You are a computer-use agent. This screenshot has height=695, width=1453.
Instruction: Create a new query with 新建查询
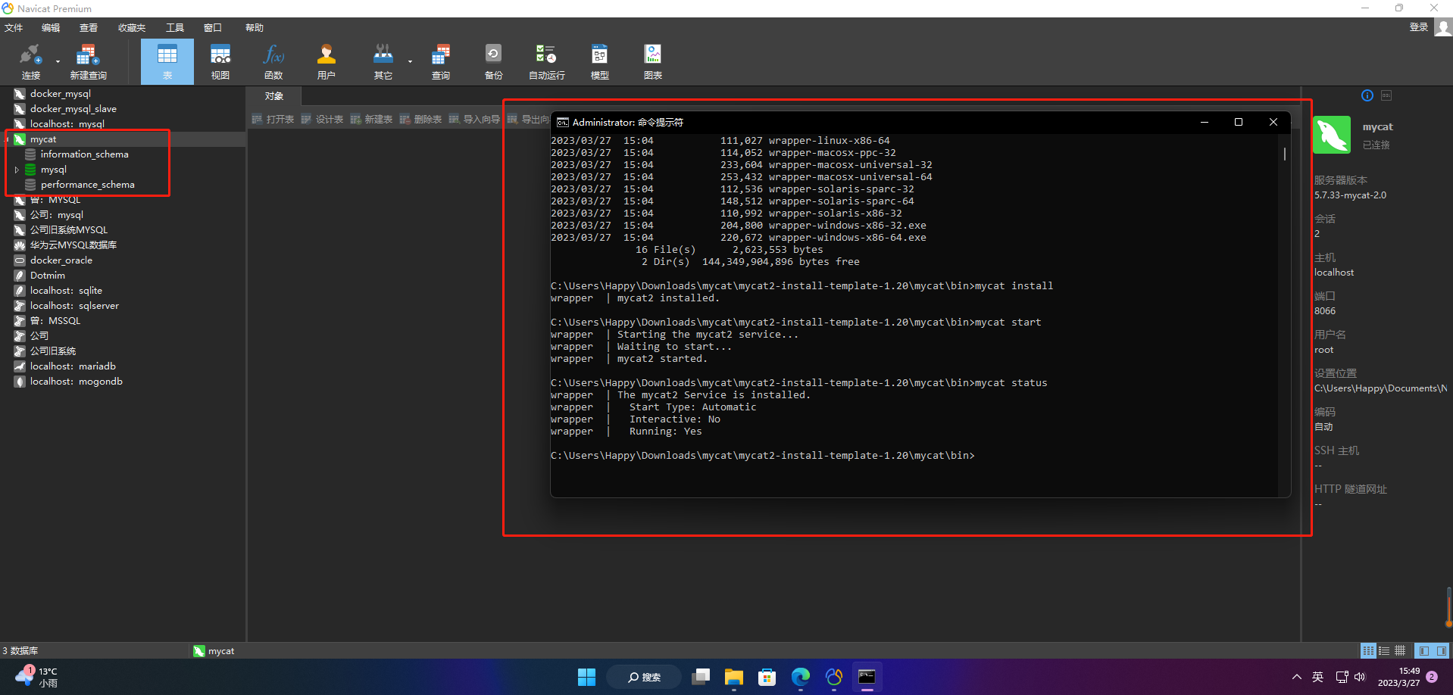(x=88, y=61)
